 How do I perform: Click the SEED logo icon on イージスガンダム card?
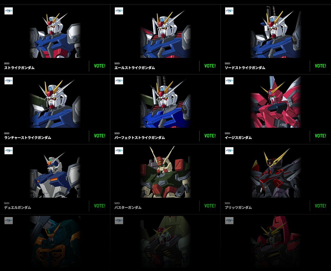[x=229, y=81]
